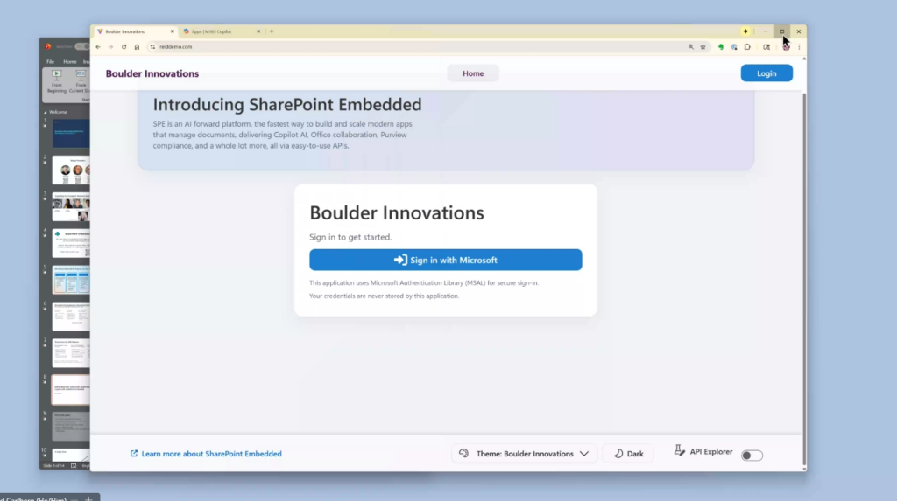
Task: Select slide 3 thumbnail in PowerPoint
Action: (71, 206)
